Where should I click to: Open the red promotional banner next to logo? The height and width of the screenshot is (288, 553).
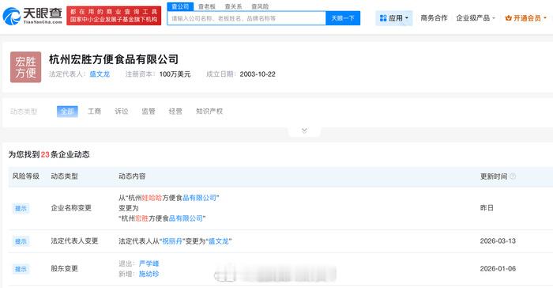coord(114,16)
